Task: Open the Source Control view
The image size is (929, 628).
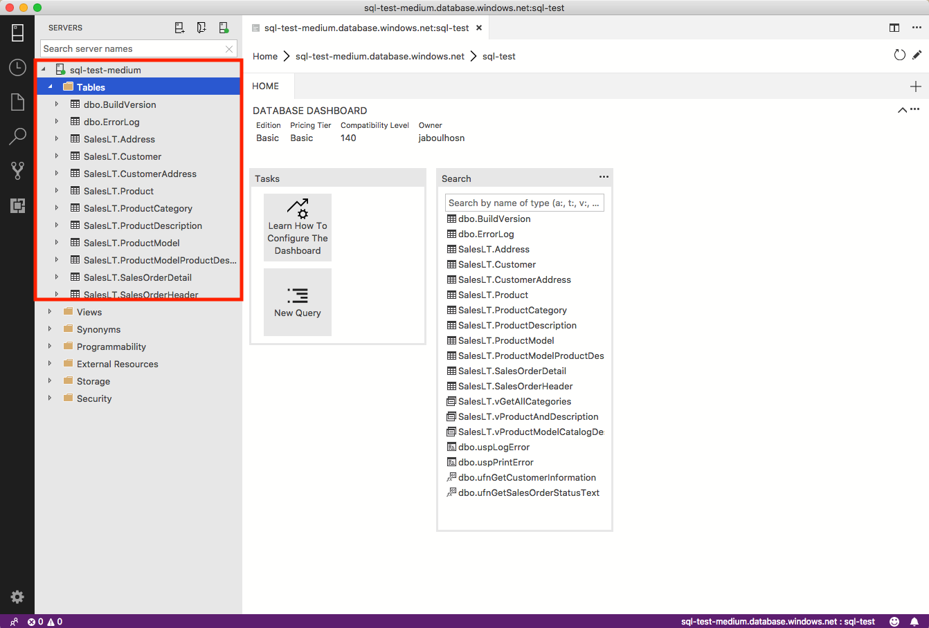Action: pos(17,170)
